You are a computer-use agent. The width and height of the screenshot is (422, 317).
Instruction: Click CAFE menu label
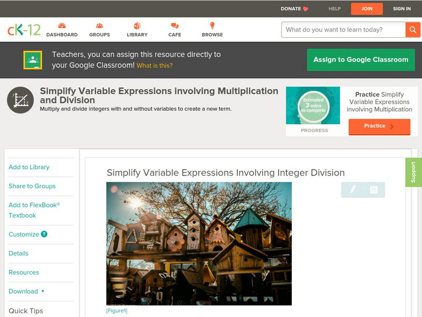pos(175,35)
